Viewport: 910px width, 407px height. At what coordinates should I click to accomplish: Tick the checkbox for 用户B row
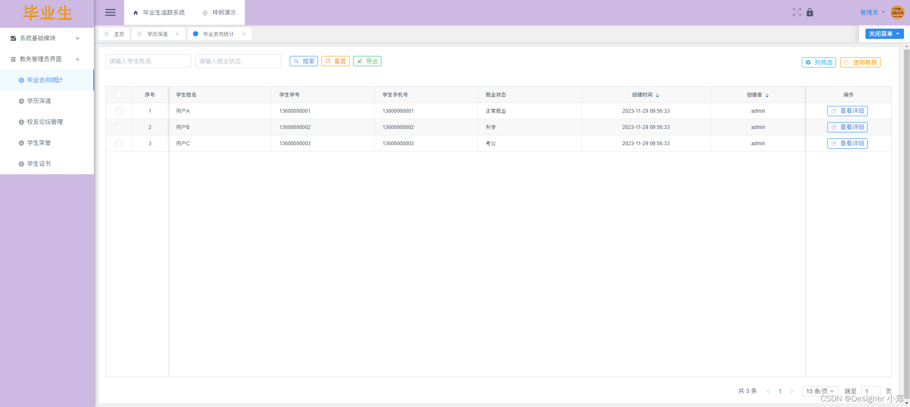119,127
